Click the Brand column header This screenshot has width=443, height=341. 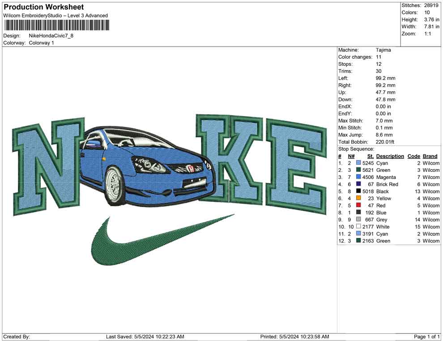[430, 156]
